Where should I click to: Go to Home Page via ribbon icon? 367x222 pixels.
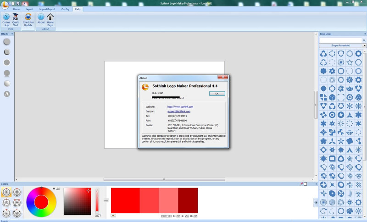[x=50, y=20]
